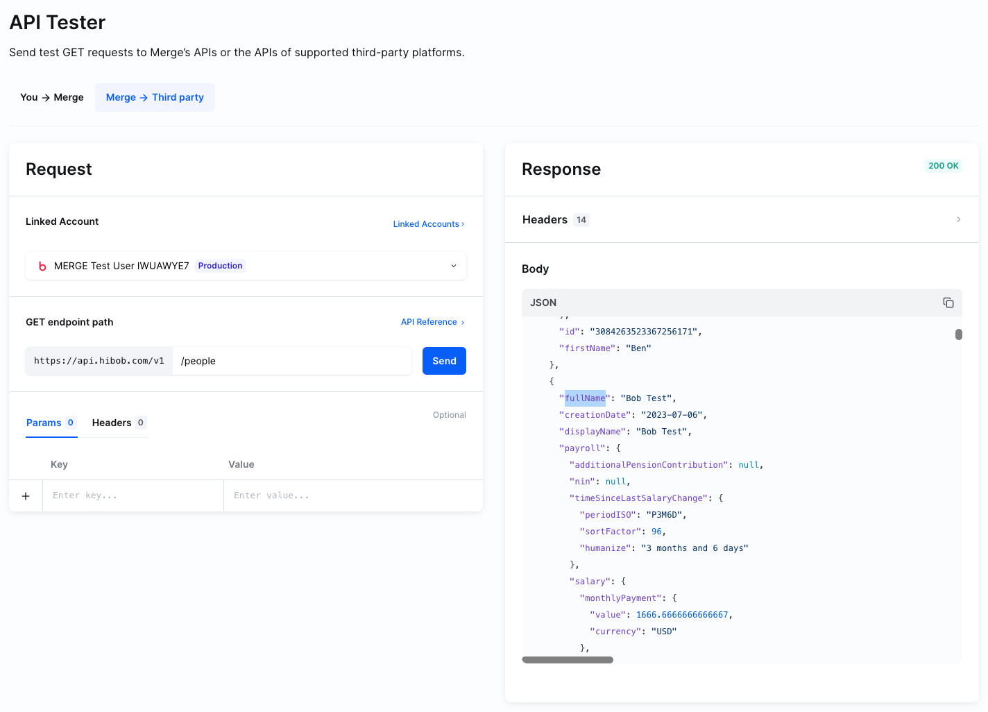Screen dimensions: 988x712
Task: Expand the response Headers section chevron
Action: [958, 219]
